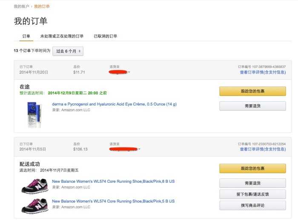View order details for order 107-3879669-4385837
Screen dimensions: 298x220
[x=263, y=72]
